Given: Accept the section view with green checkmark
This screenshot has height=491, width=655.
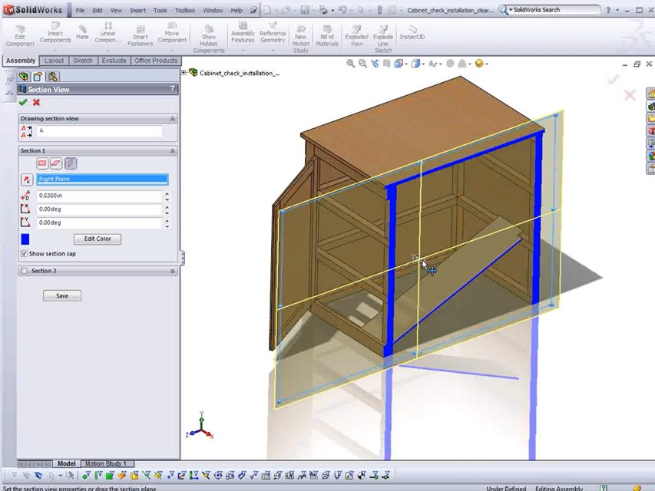Looking at the screenshot, I should click(x=23, y=102).
